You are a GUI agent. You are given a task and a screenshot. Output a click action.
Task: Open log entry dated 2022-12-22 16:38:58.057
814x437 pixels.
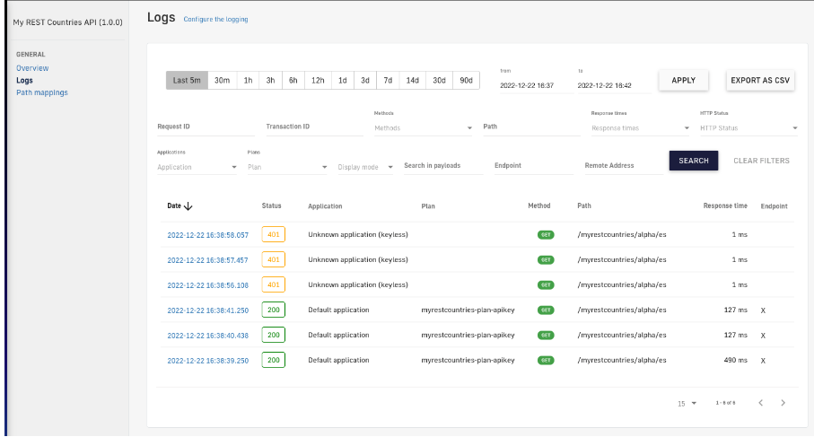(x=207, y=235)
